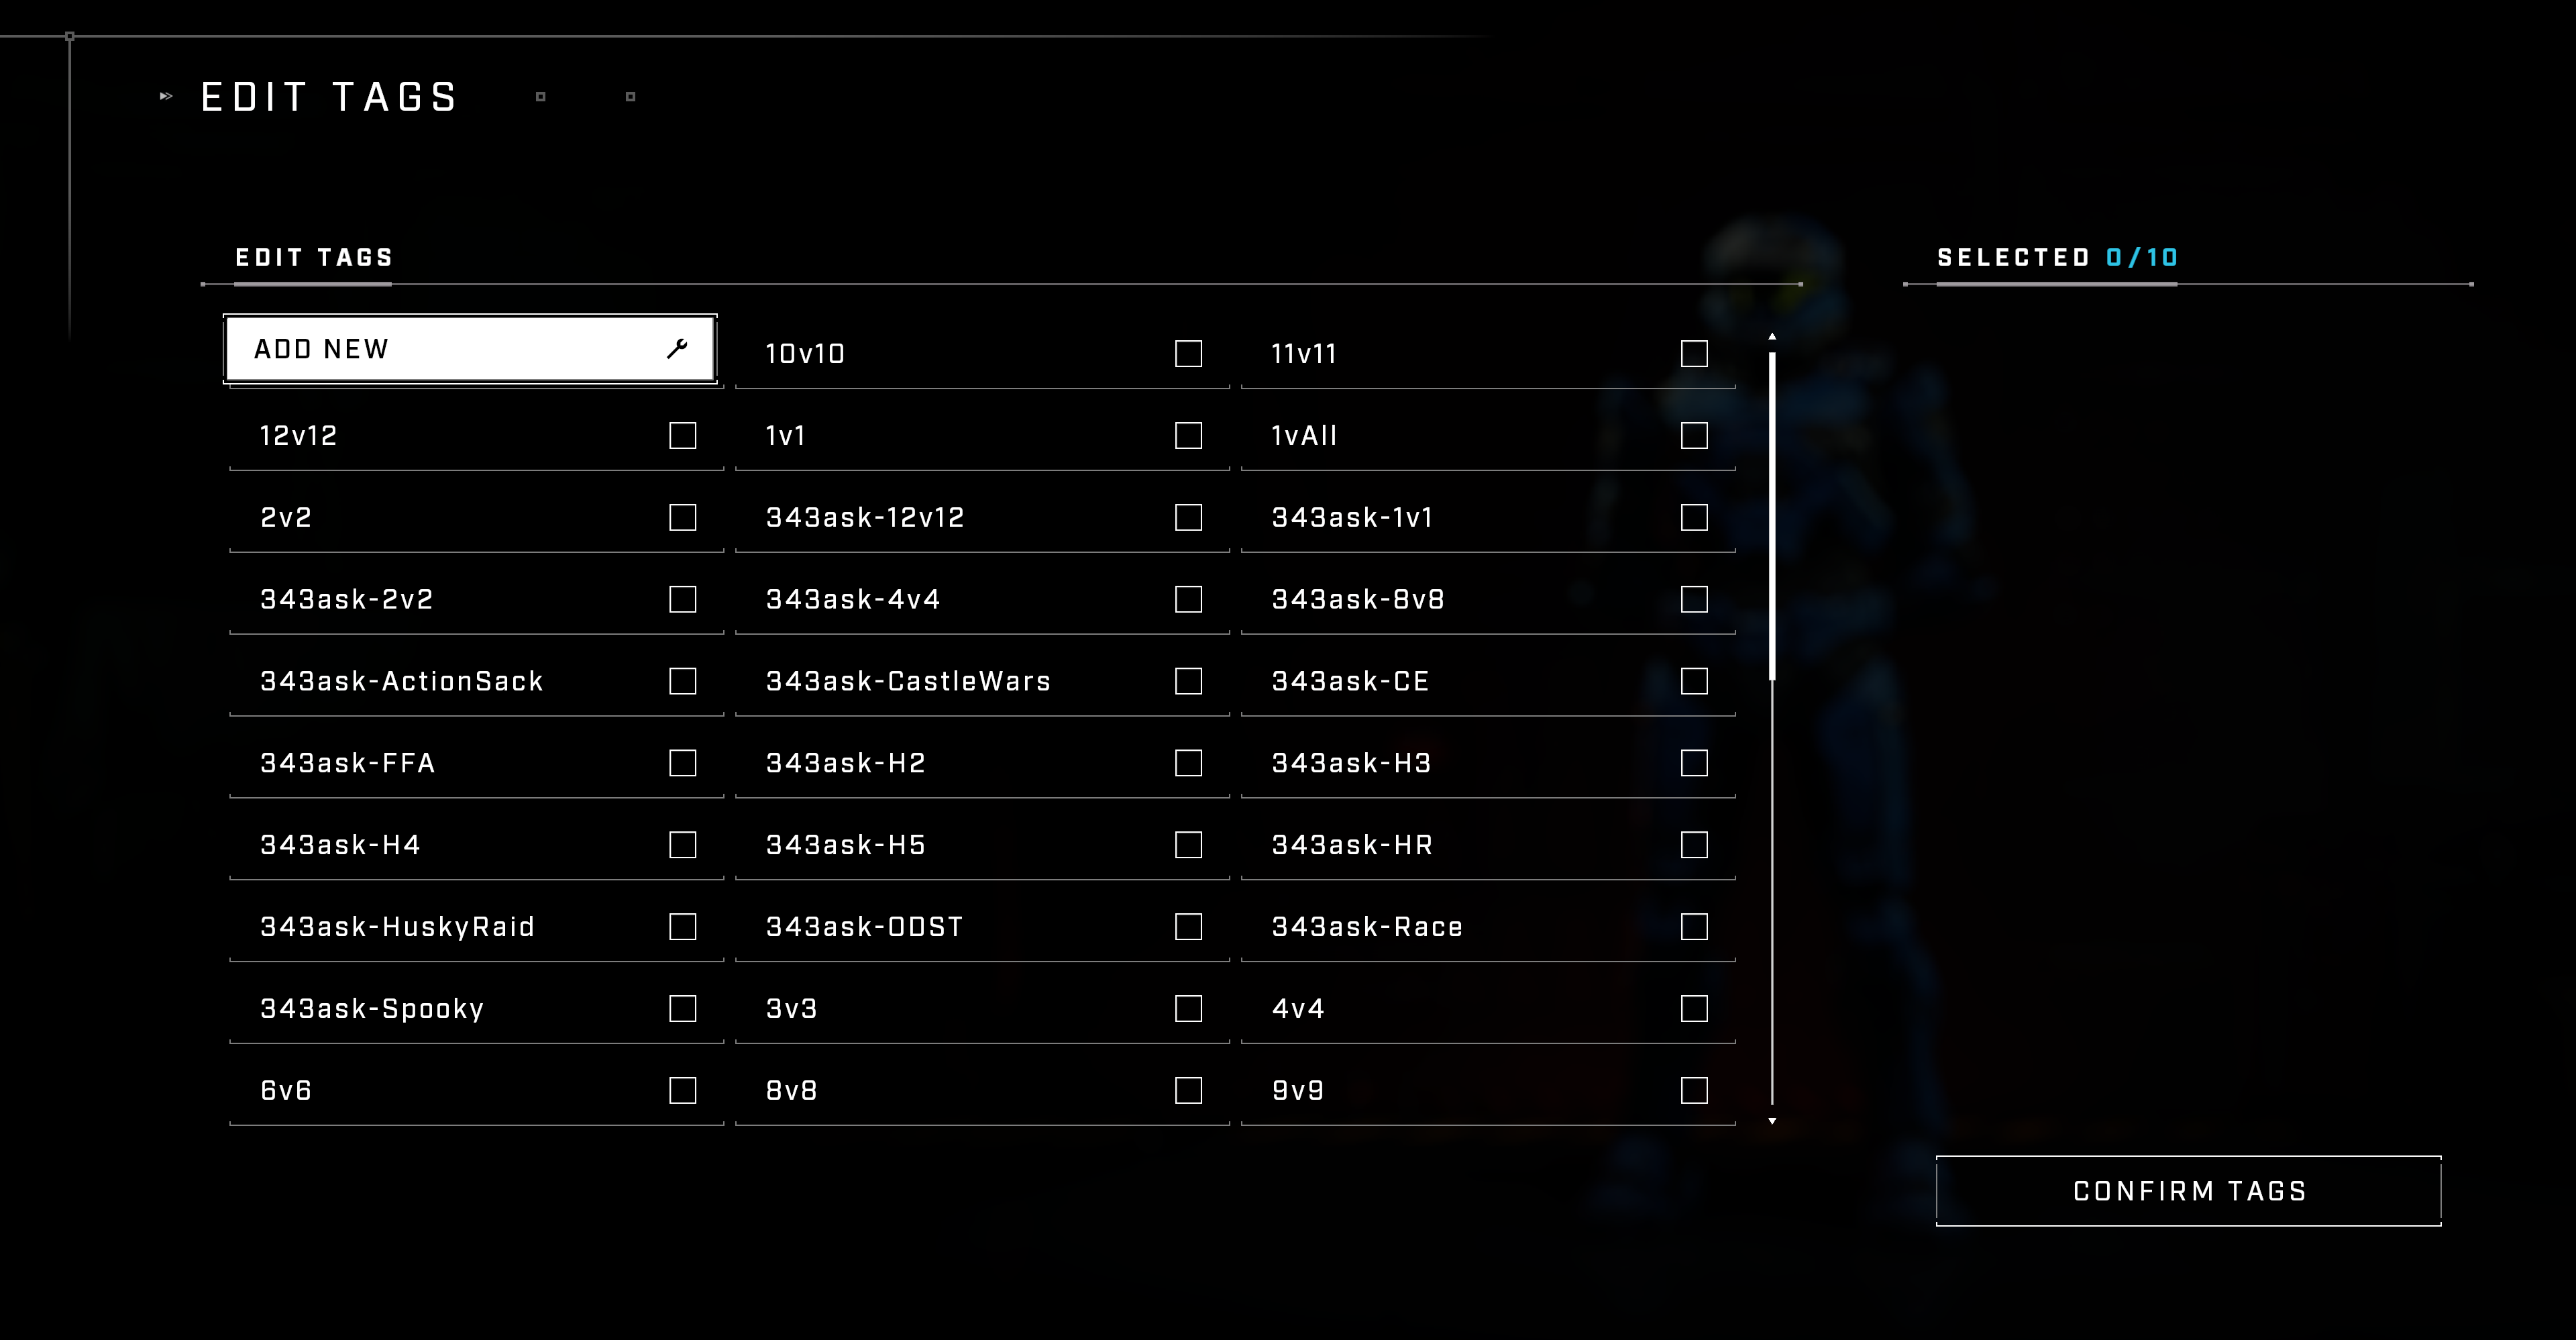Select the 2v2 tag option
2576x1340 pixels.
[682, 517]
